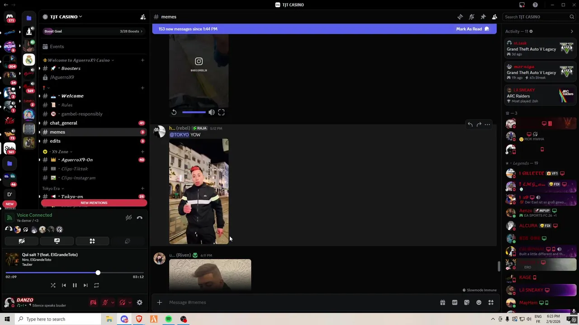The height and width of the screenshot is (325, 579).
Task: Open the Boost Goal progress row
Action: click(x=93, y=31)
